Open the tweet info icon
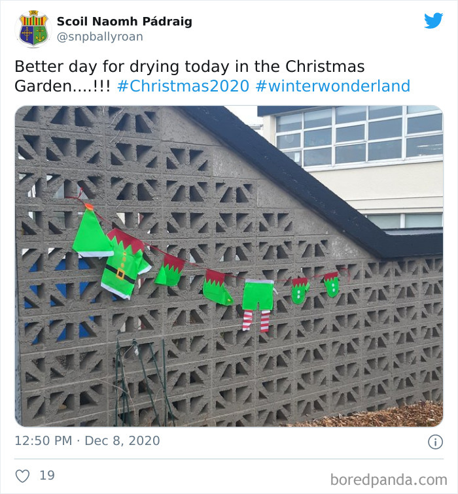458x494 pixels. [x=435, y=442]
